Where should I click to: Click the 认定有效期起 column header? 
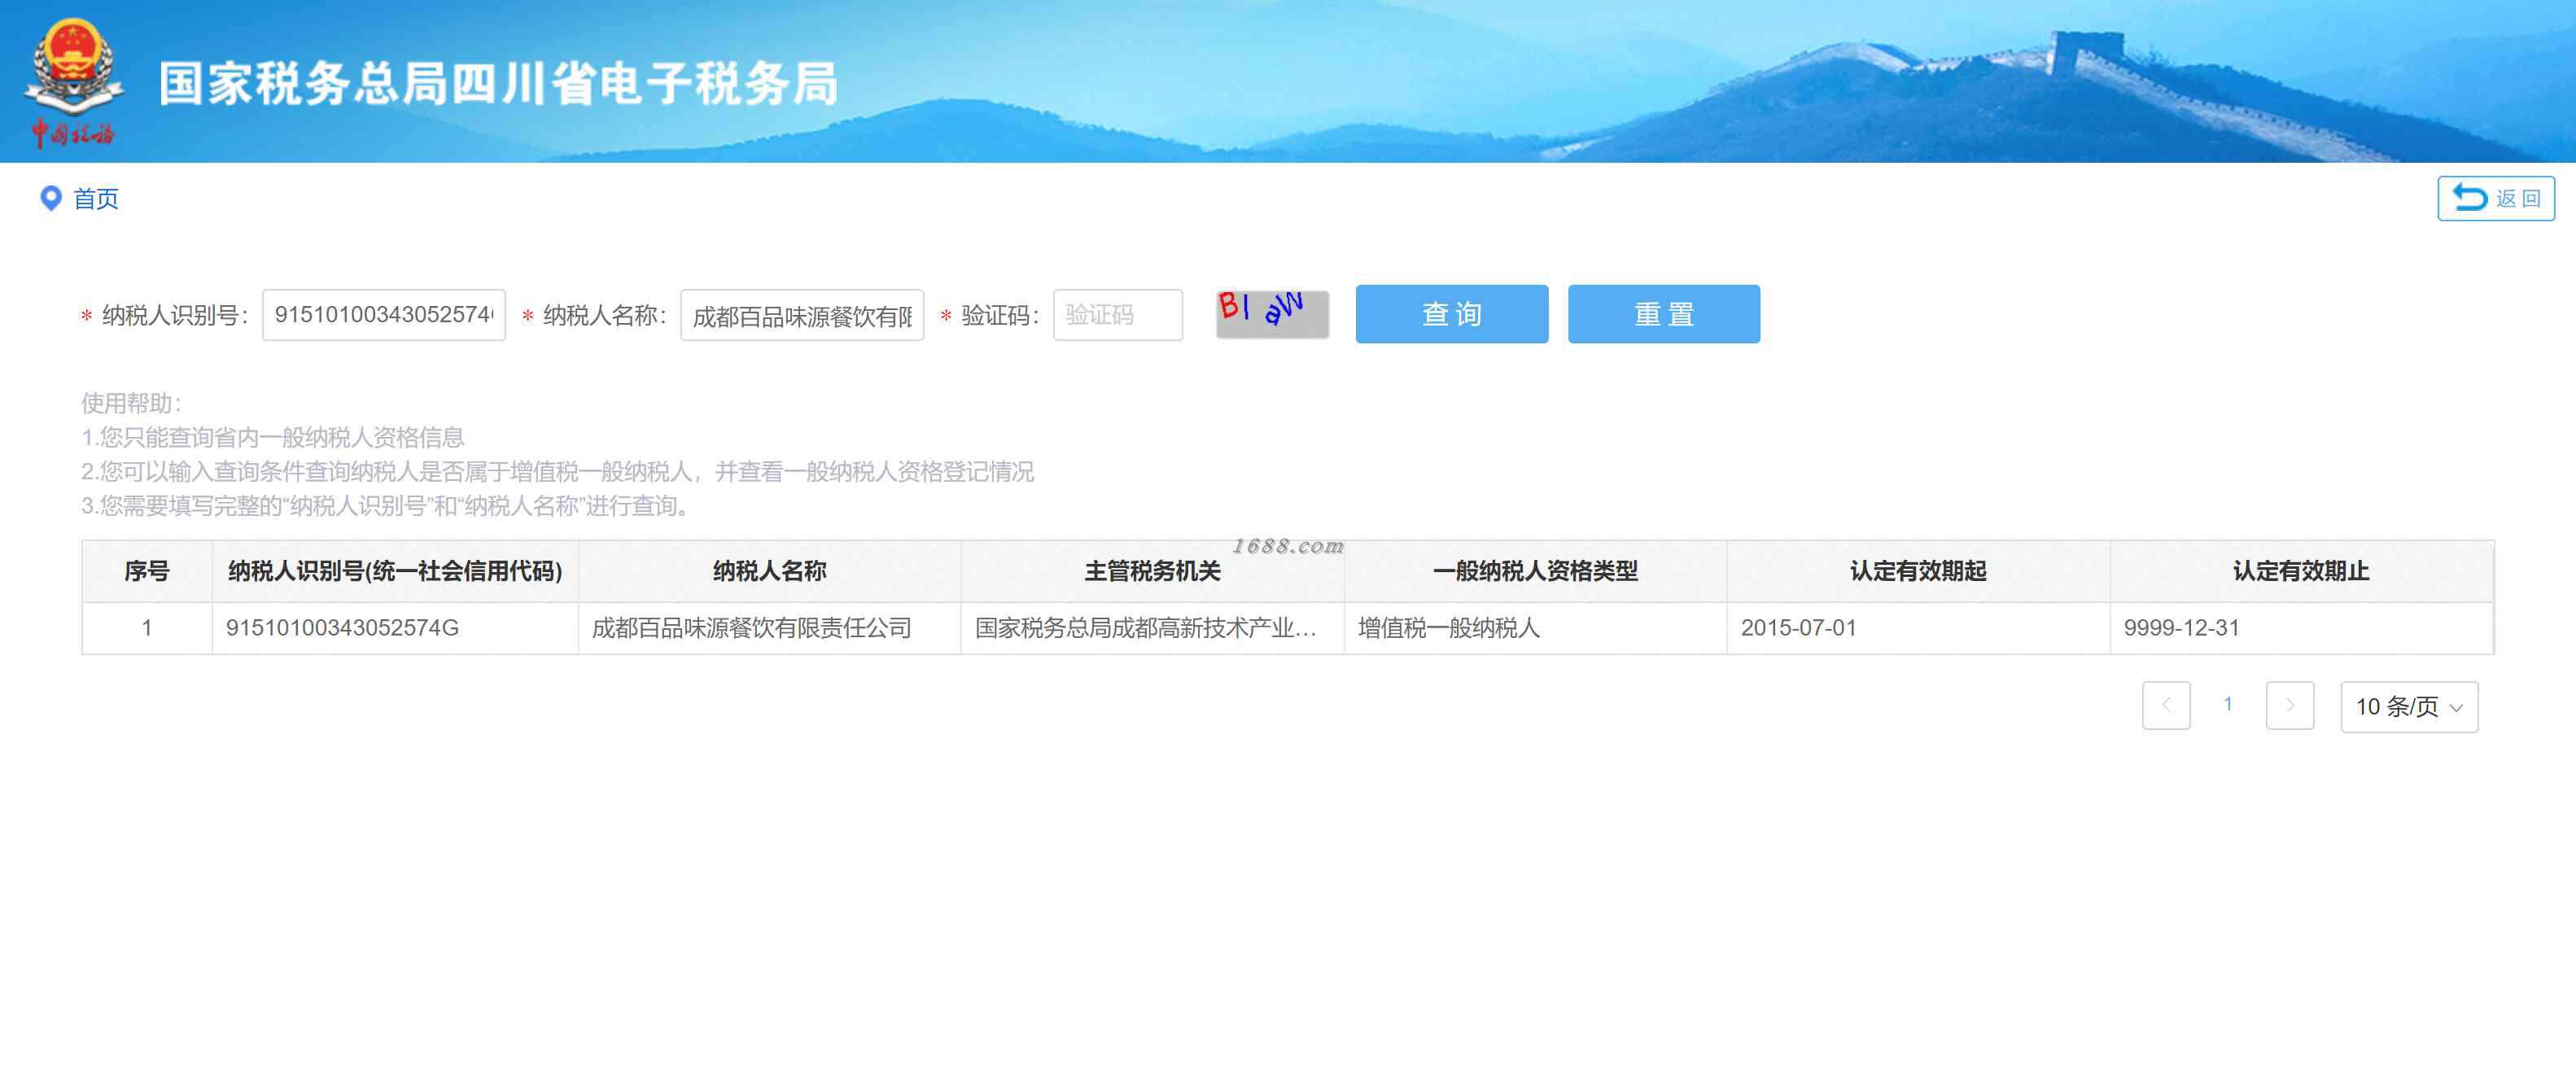(1918, 571)
